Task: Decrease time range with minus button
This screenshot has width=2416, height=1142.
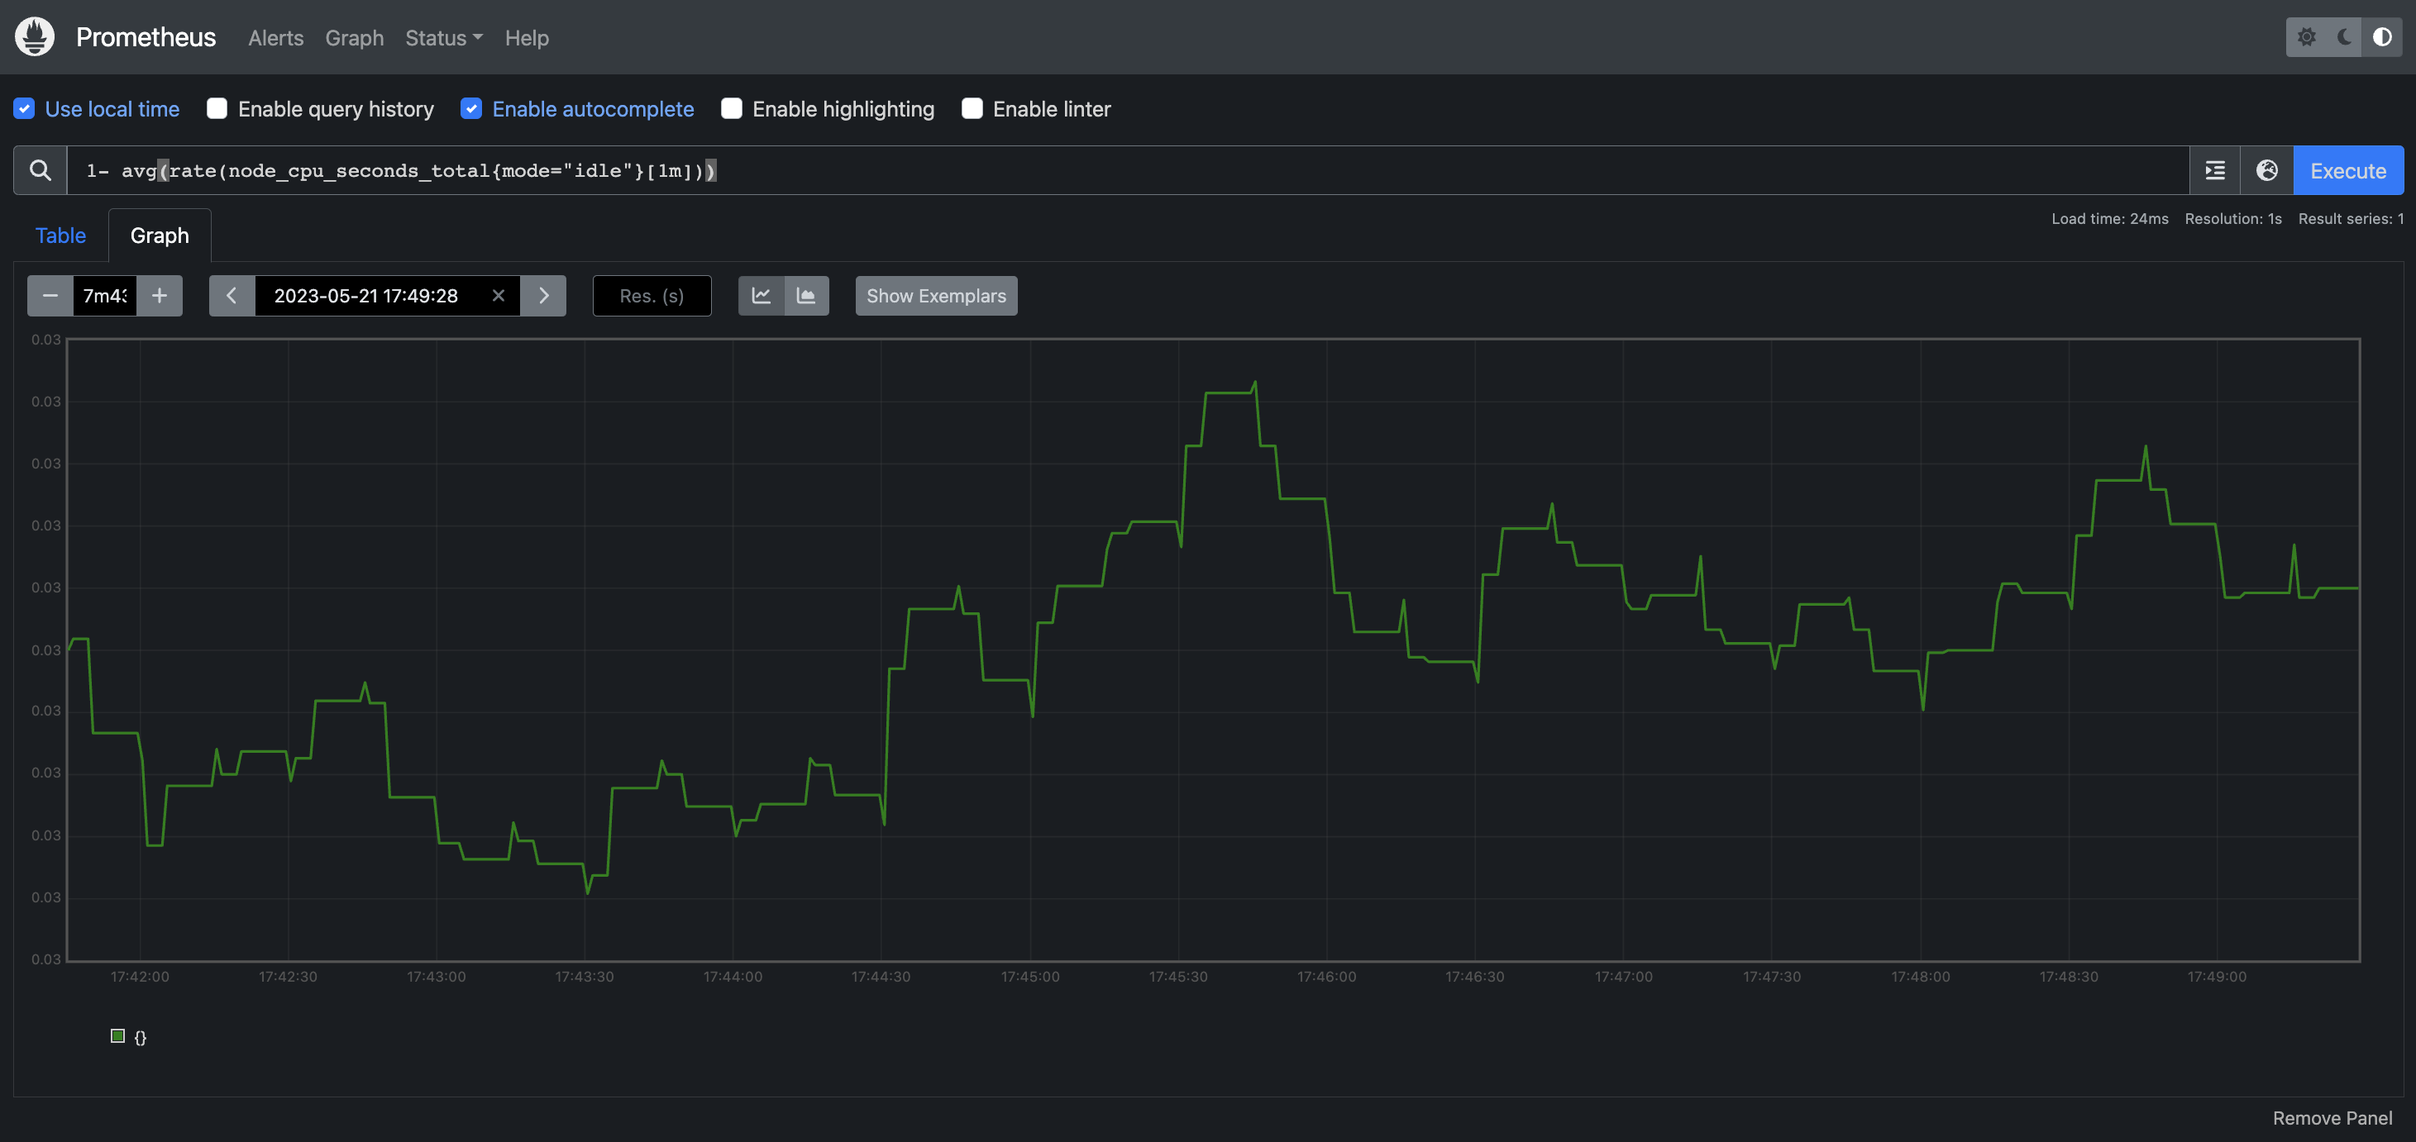Action: (50, 297)
